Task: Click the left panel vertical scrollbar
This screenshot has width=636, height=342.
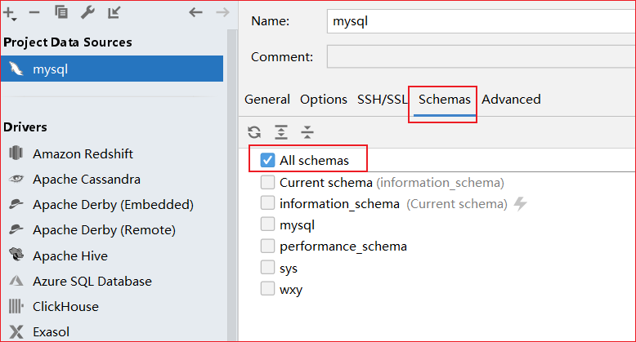Action: pyautogui.click(x=232, y=185)
